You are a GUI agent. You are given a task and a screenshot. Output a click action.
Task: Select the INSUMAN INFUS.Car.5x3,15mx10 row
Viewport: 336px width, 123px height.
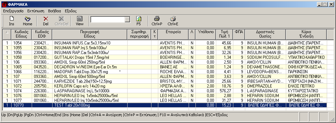(165, 43)
